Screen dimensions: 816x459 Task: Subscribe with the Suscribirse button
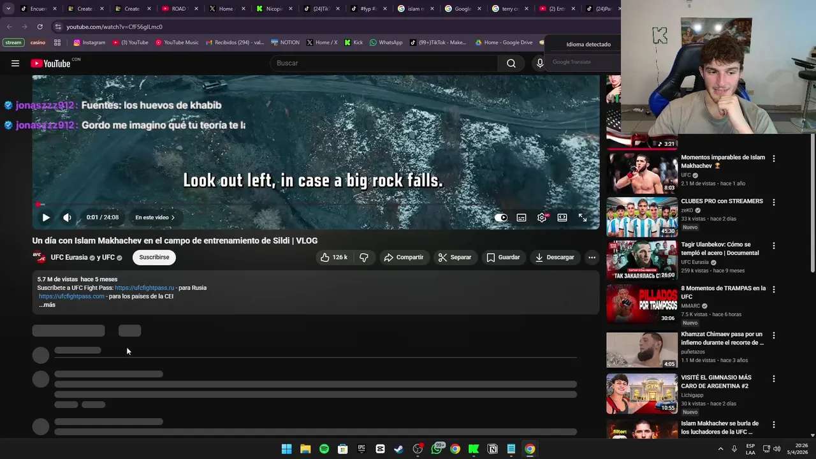pos(154,257)
